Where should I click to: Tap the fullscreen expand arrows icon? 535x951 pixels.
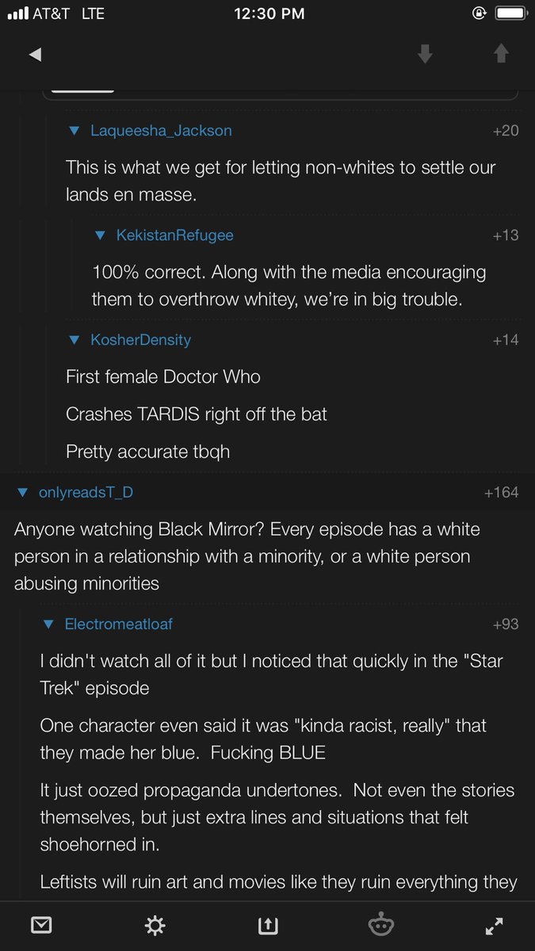click(x=494, y=925)
